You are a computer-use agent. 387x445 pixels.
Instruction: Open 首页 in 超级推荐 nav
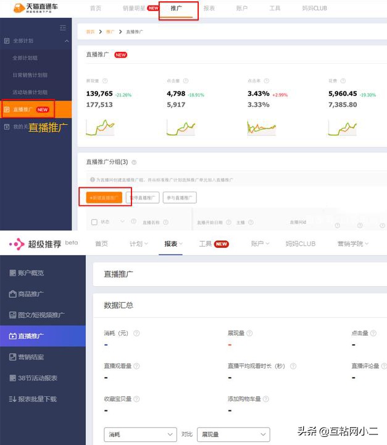[101, 244]
